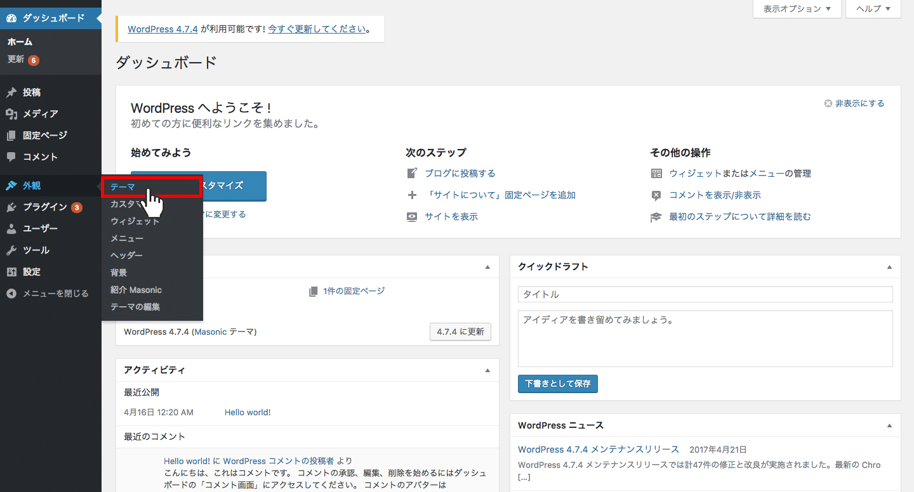914x492 pixels.
Task: Click the pushpin icon beside 投稿
Action: (x=11, y=93)
